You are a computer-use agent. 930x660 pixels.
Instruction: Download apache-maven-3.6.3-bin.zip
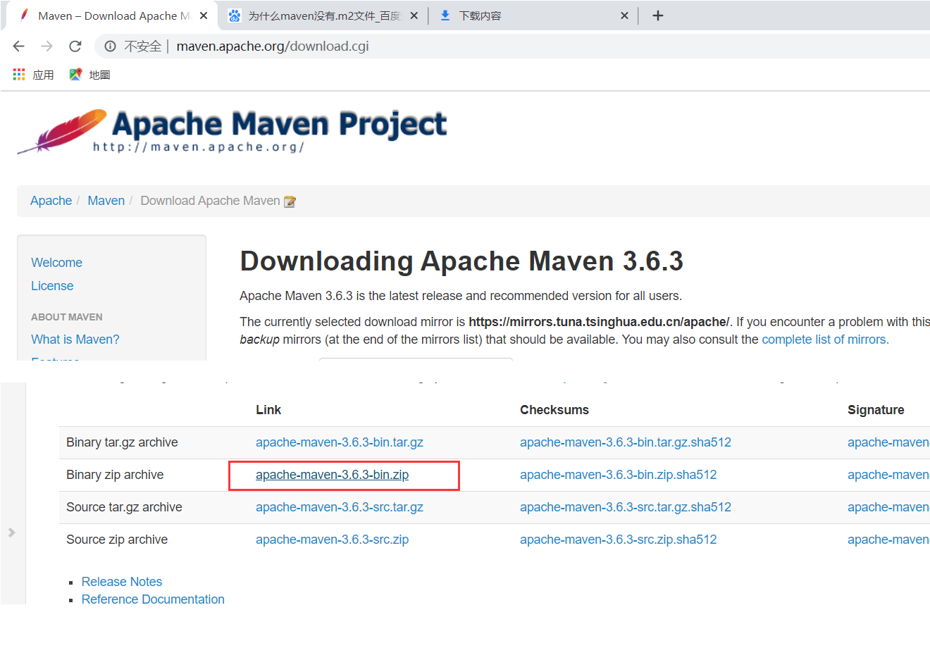tap(332, 475)
